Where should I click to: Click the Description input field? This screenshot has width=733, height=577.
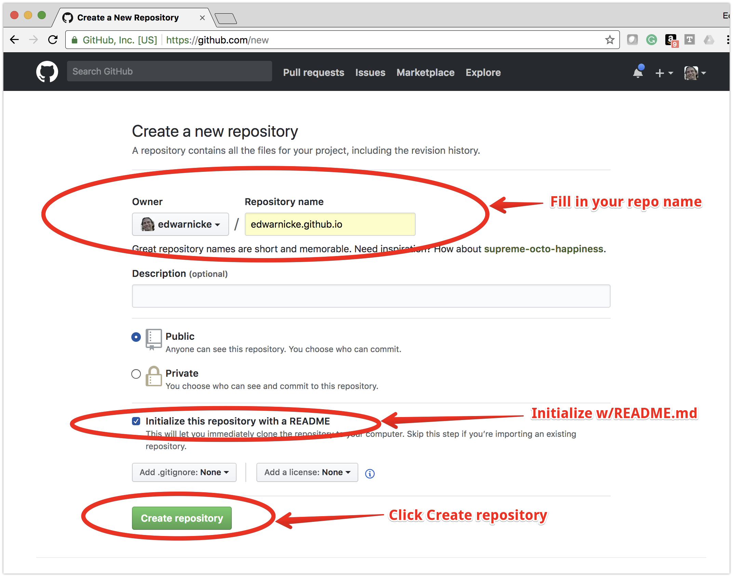pos(371,296)
